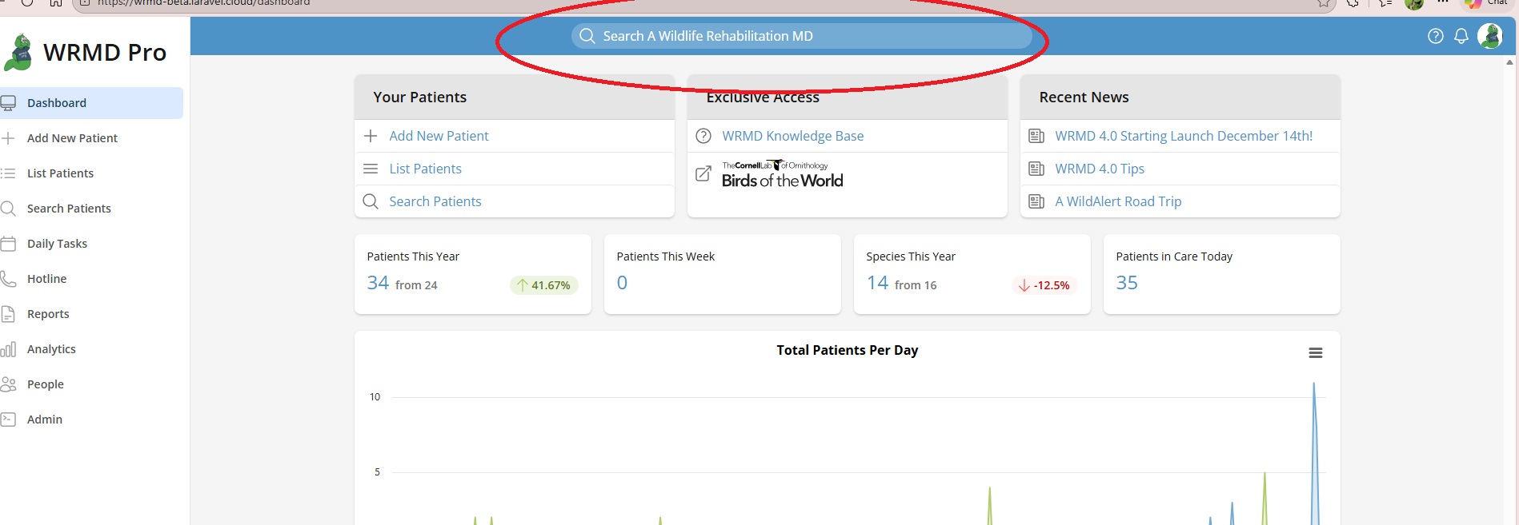Open the Total Patients Per Day chart menu

(x=1315, y=353)
